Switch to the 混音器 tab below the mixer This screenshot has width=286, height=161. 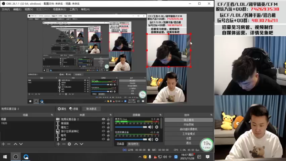tap(120, 144)
